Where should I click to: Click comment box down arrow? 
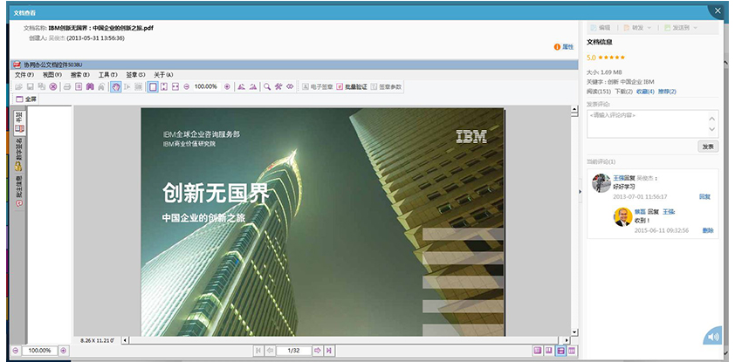pos(712,129)
